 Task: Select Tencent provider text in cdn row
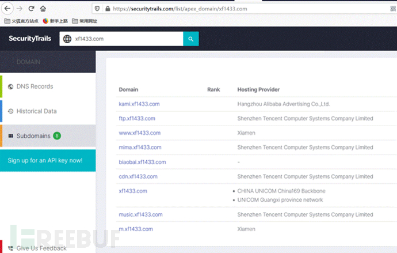[x=305, y=176]
